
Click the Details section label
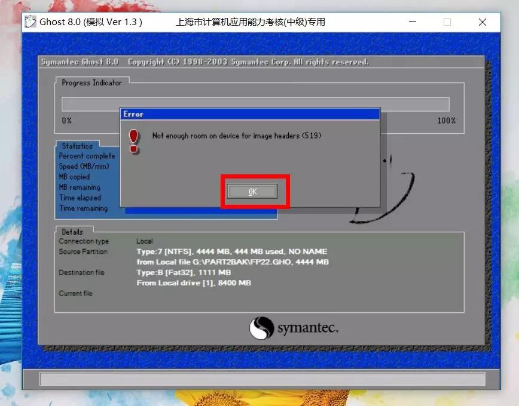point(72,232)
